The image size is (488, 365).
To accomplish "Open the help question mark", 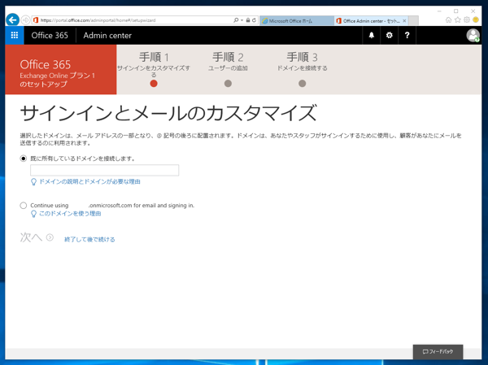I will 407,35.
